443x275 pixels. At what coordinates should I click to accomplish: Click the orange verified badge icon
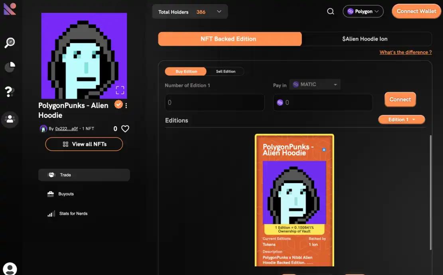pyautogui.click(x=118, y=105)
